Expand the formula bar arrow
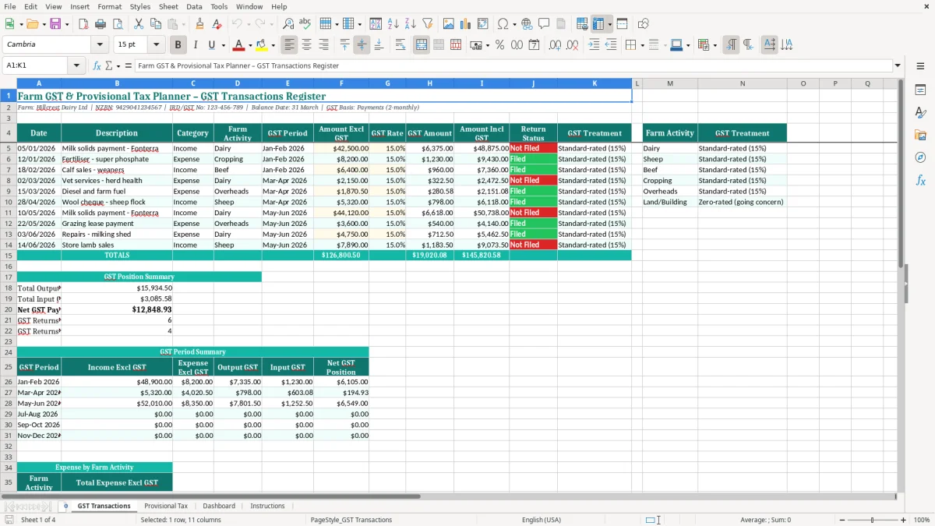Viewport: 935px width, 526px height. click(898, 65)
